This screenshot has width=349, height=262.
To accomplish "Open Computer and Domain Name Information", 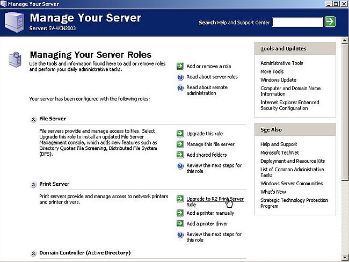I will pos(290,91).
